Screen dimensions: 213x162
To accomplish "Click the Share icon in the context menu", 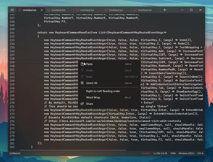I will 82,104.
